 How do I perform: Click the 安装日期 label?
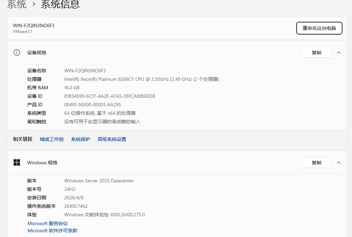37,198
